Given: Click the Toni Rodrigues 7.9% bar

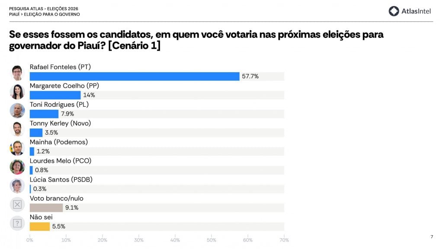Looking at the screenshot, I should 44,114.
